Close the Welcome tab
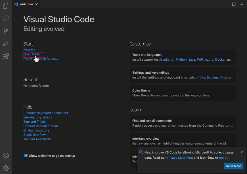 [x=37, y=5]
